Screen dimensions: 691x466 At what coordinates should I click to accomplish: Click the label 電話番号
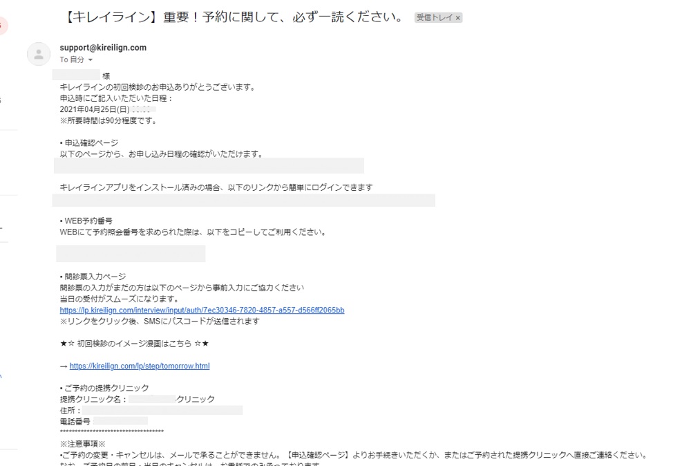(x=75, y=422)
